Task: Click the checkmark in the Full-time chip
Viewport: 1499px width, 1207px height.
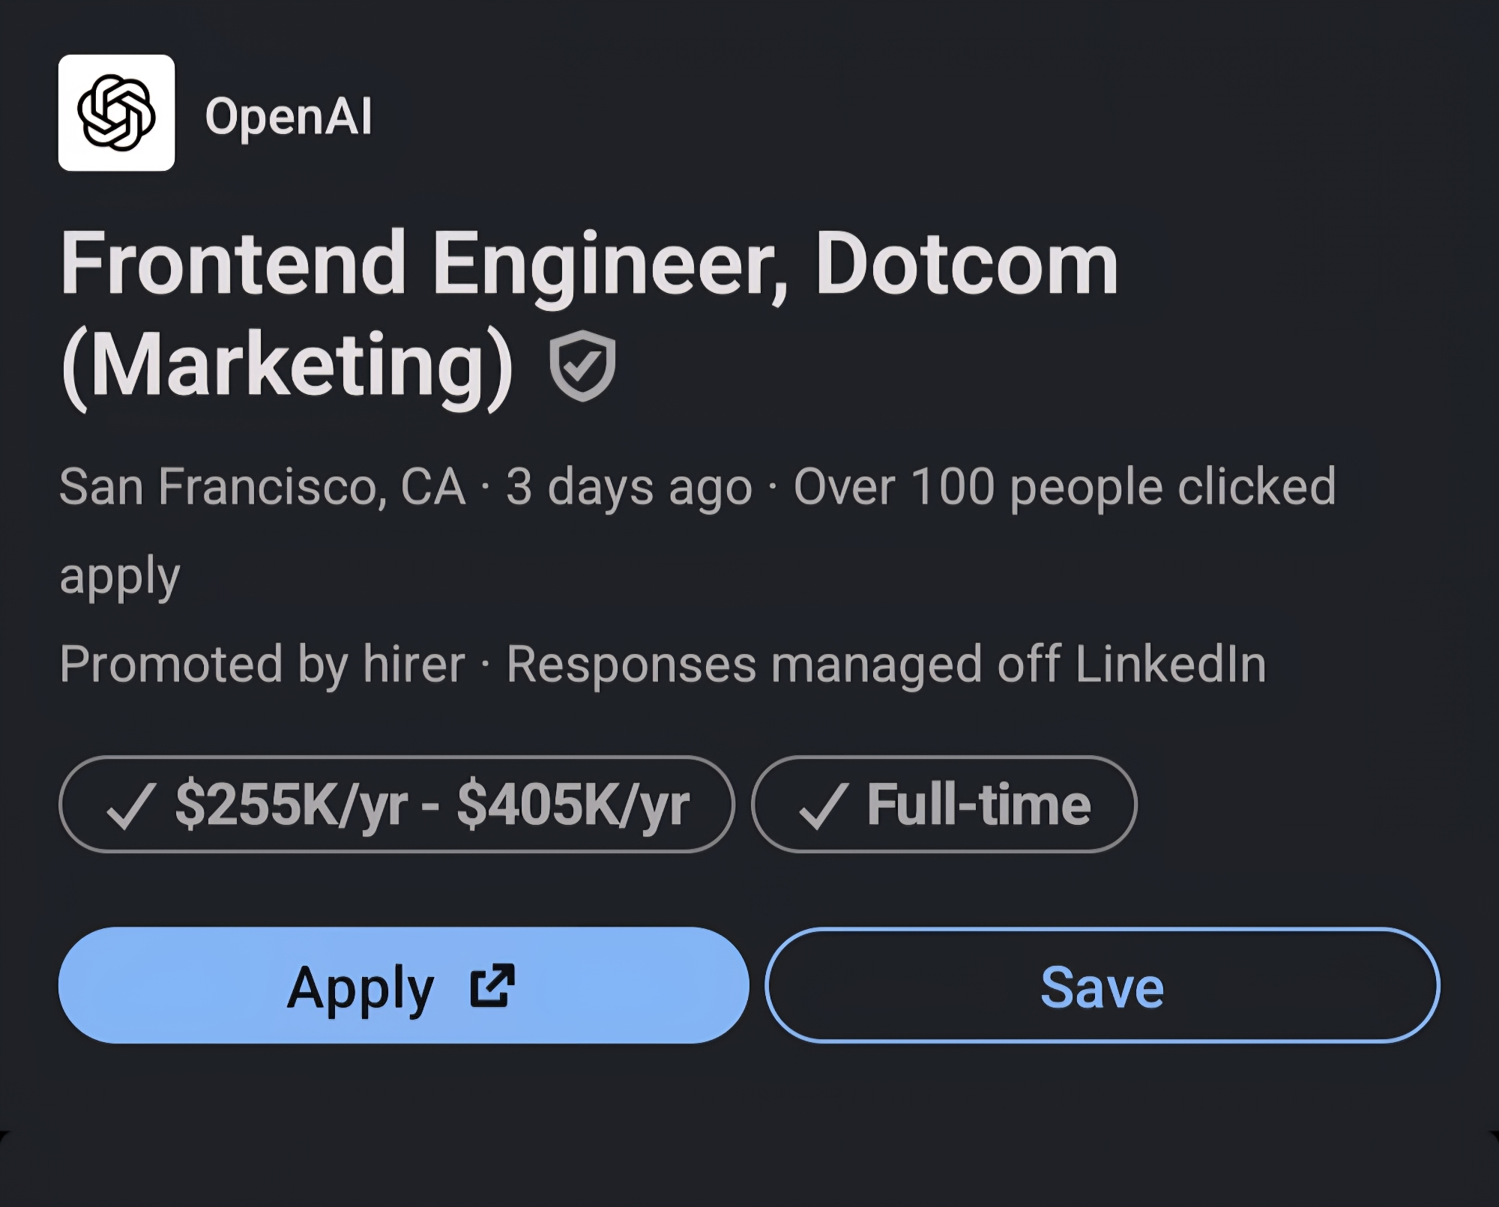Action: (x=823, y=806)
